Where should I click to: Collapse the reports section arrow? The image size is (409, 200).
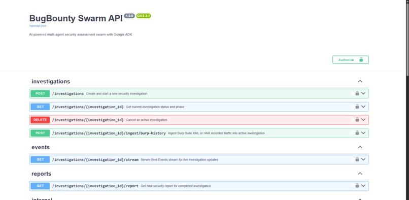pos(360,174)
